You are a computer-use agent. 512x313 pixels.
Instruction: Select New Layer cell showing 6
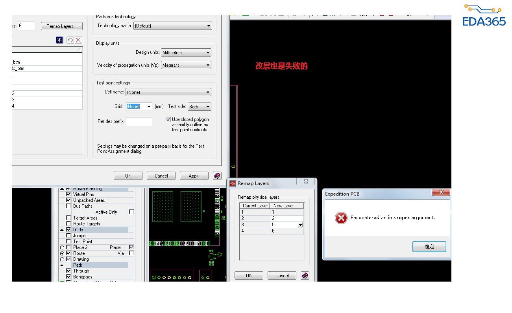287,231
